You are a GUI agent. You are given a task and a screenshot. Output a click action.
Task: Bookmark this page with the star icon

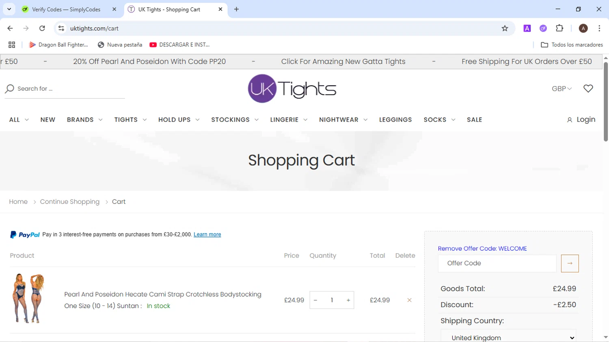click(x=505, y=28)
